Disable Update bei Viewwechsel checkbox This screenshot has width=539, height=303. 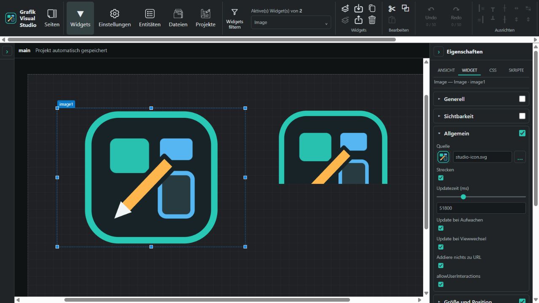pos(441,247)
